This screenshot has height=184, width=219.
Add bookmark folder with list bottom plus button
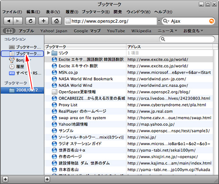47,179
